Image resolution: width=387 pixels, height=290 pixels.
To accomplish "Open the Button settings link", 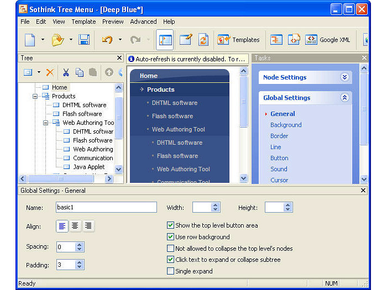I will [279, 158].
